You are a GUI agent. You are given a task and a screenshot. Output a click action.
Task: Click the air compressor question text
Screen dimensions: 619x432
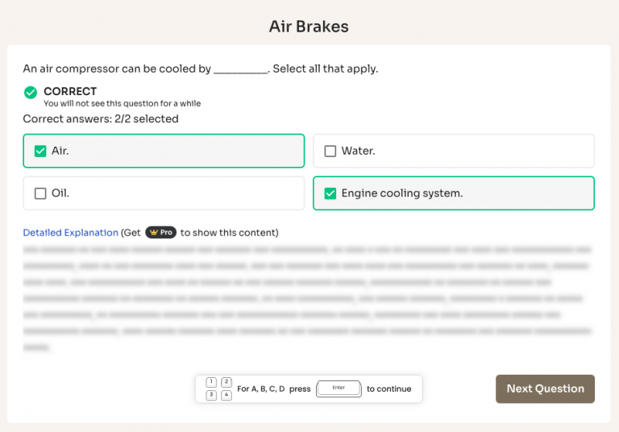click(200, 69)
